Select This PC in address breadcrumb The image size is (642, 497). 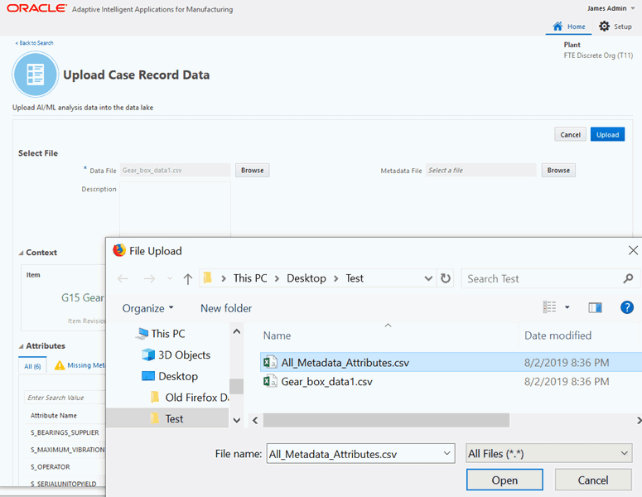click(x=250, y=278)
